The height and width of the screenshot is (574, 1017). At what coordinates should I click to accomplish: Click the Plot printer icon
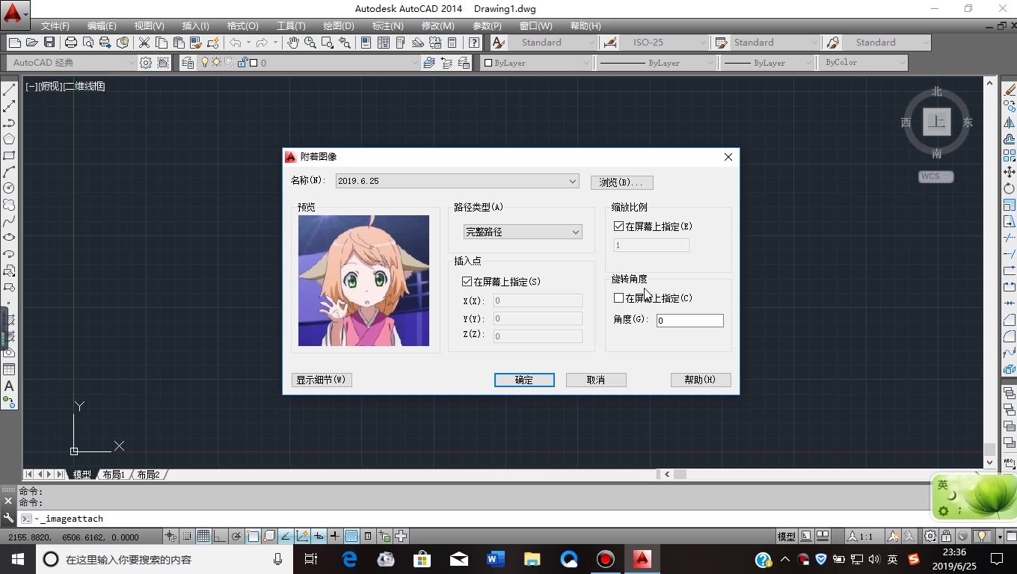pyautogui.click(x=71, y=43)
